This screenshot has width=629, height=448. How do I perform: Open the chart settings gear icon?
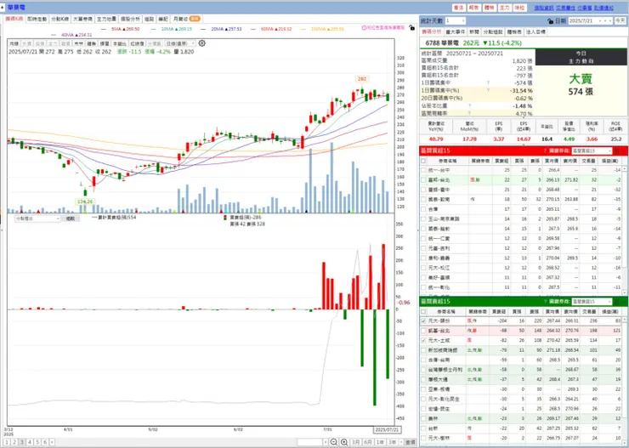click(202, 43)
